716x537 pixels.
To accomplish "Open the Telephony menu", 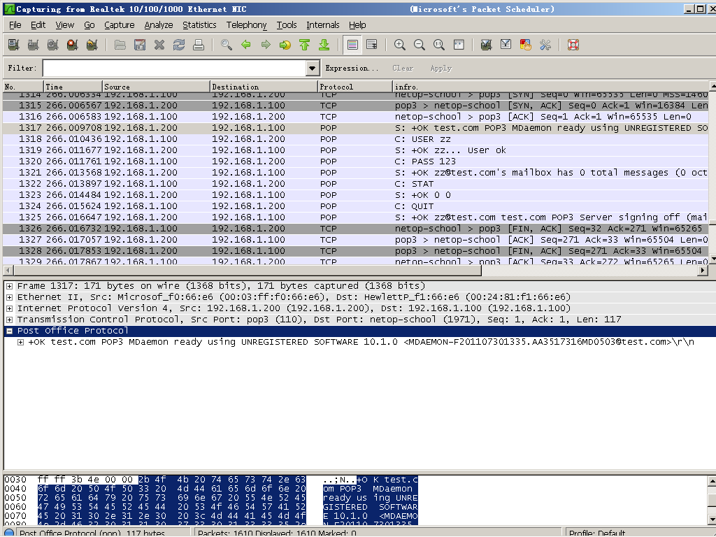I will (246, 25).
